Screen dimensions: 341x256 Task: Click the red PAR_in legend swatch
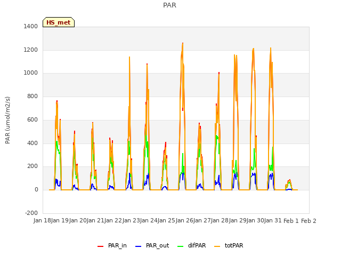point(101,246)
